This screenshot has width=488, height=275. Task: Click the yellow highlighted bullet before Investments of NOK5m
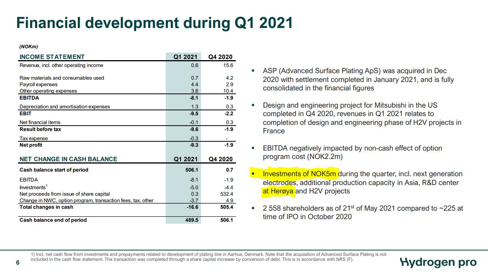pyautogui.click(x=253, y=174)
